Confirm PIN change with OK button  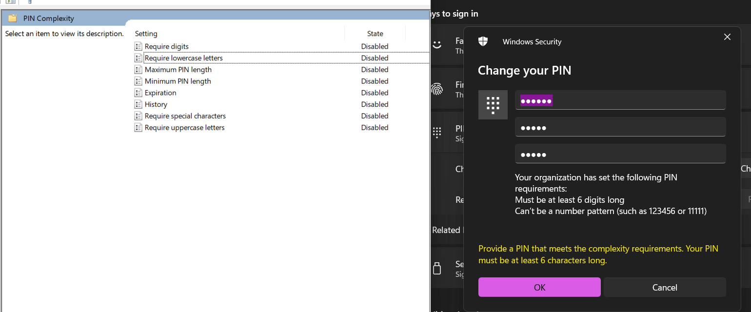pos(539,287)
